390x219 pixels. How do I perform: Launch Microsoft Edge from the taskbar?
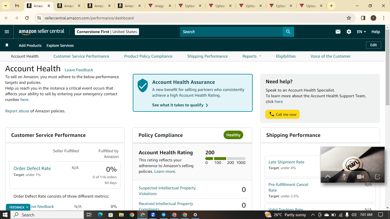point(100,215)
